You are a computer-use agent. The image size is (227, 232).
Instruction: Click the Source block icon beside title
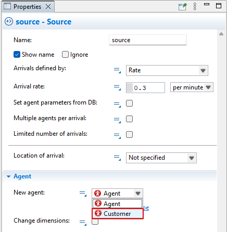pyautogui.click(x=9, y=22)
